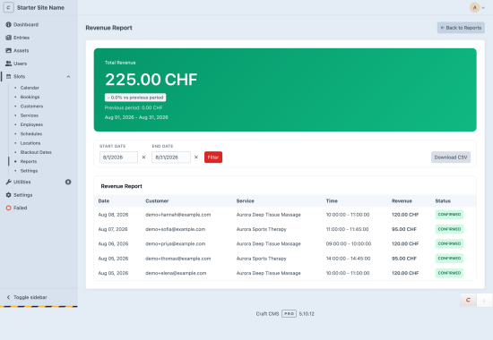Collapse the debug toolbar arrow

pyautogui.click(x=484, y=301)
